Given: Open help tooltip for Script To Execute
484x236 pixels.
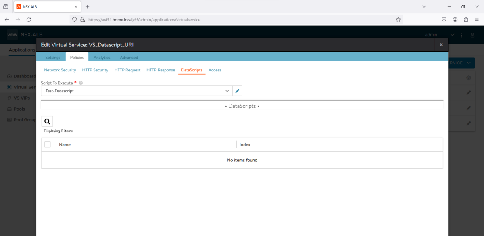Looking at the screenshot, I should click(x=81, y=83).
